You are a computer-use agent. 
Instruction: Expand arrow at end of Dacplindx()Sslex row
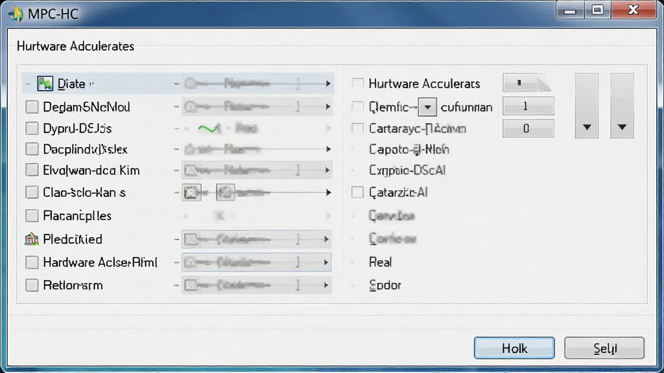point(327,149)
